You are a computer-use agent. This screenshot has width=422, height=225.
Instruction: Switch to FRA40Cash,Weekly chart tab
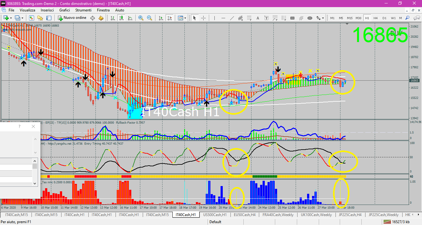(278, 214)
